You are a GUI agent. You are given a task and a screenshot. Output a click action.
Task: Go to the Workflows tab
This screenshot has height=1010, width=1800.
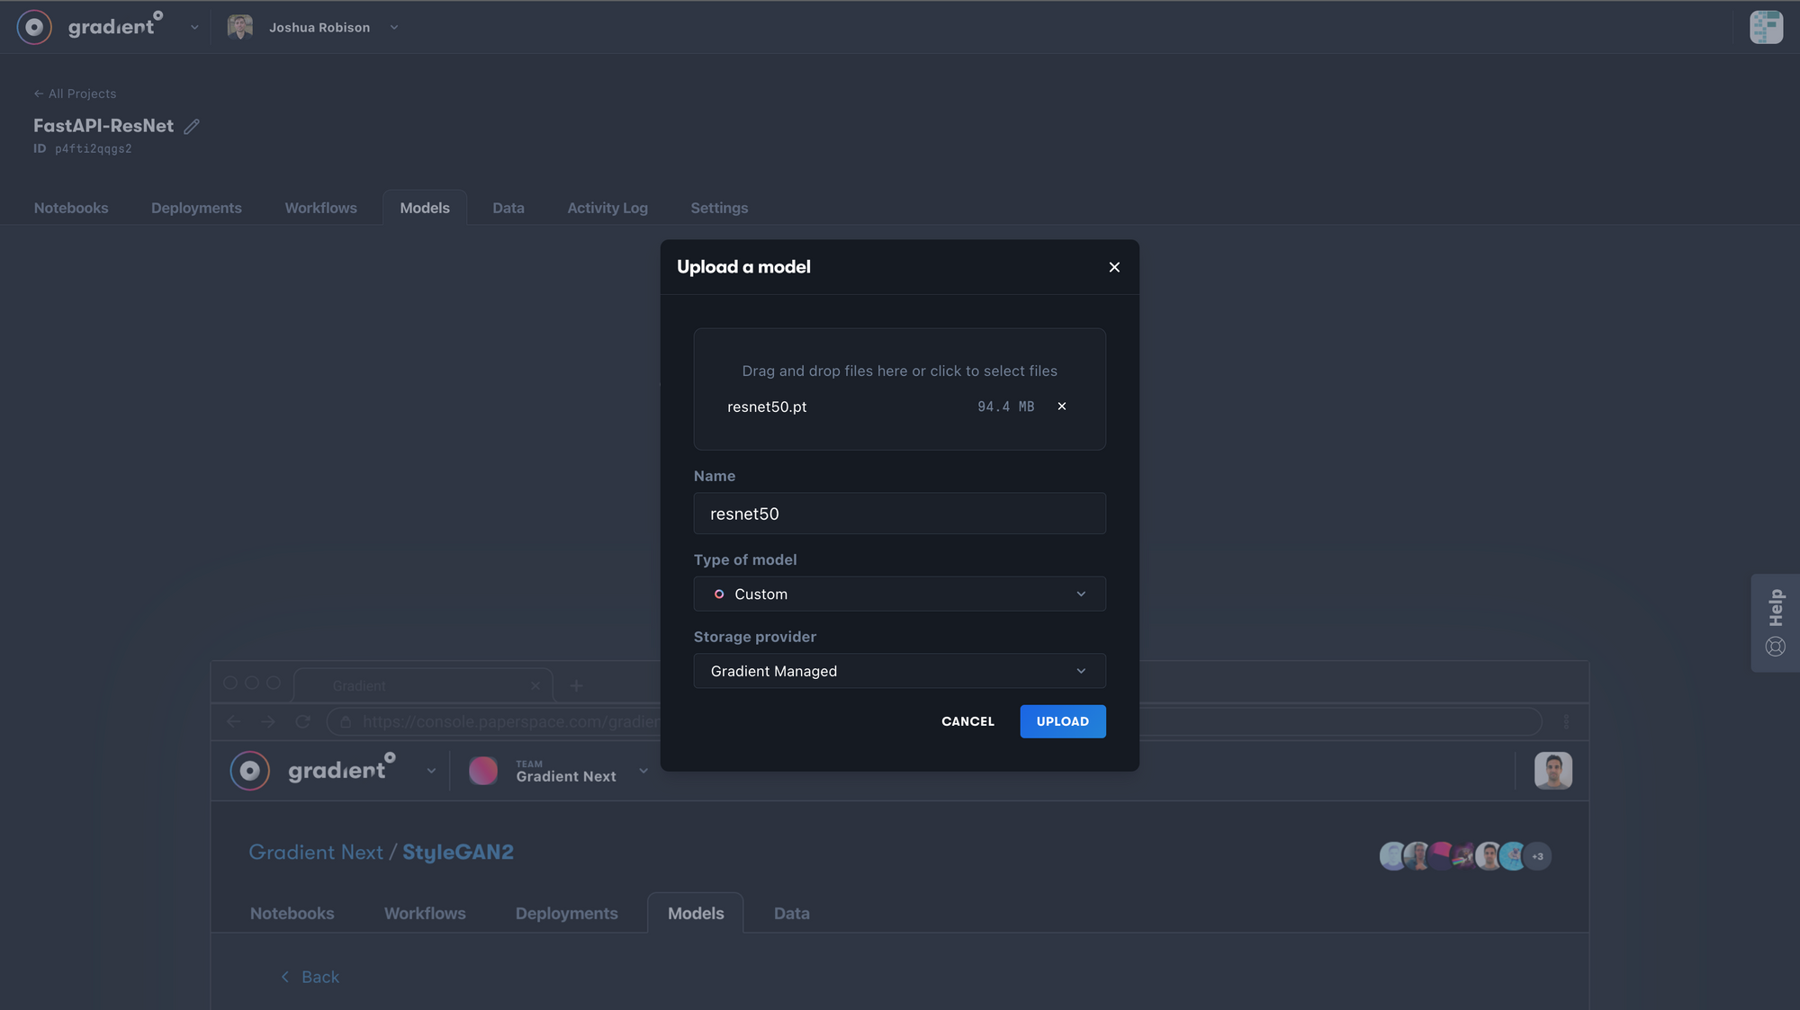320,208
